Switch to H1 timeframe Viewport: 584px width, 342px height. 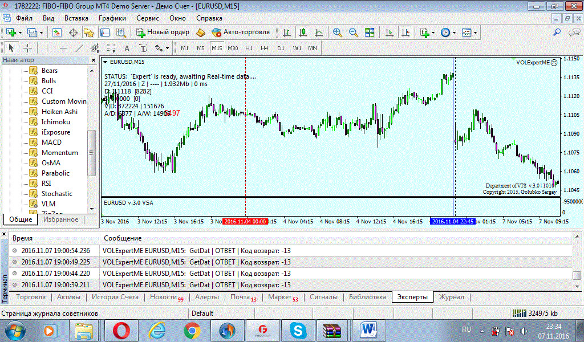coord(249,48)
